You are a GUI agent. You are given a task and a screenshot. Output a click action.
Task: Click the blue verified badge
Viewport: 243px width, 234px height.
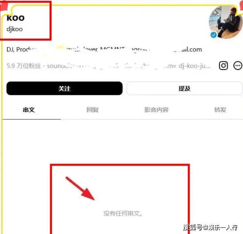click(x=214, y=35)
